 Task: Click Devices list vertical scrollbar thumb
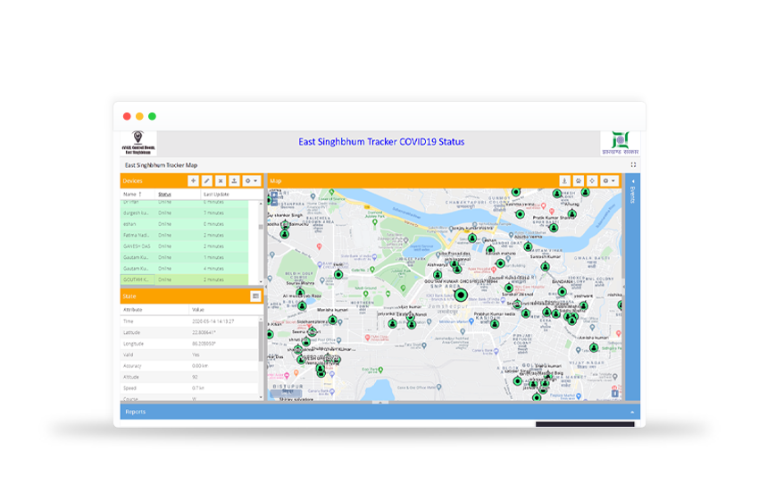click(x=261, y=227)
